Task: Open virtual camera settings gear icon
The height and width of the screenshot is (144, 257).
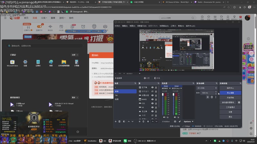Action: pos(239,102)
